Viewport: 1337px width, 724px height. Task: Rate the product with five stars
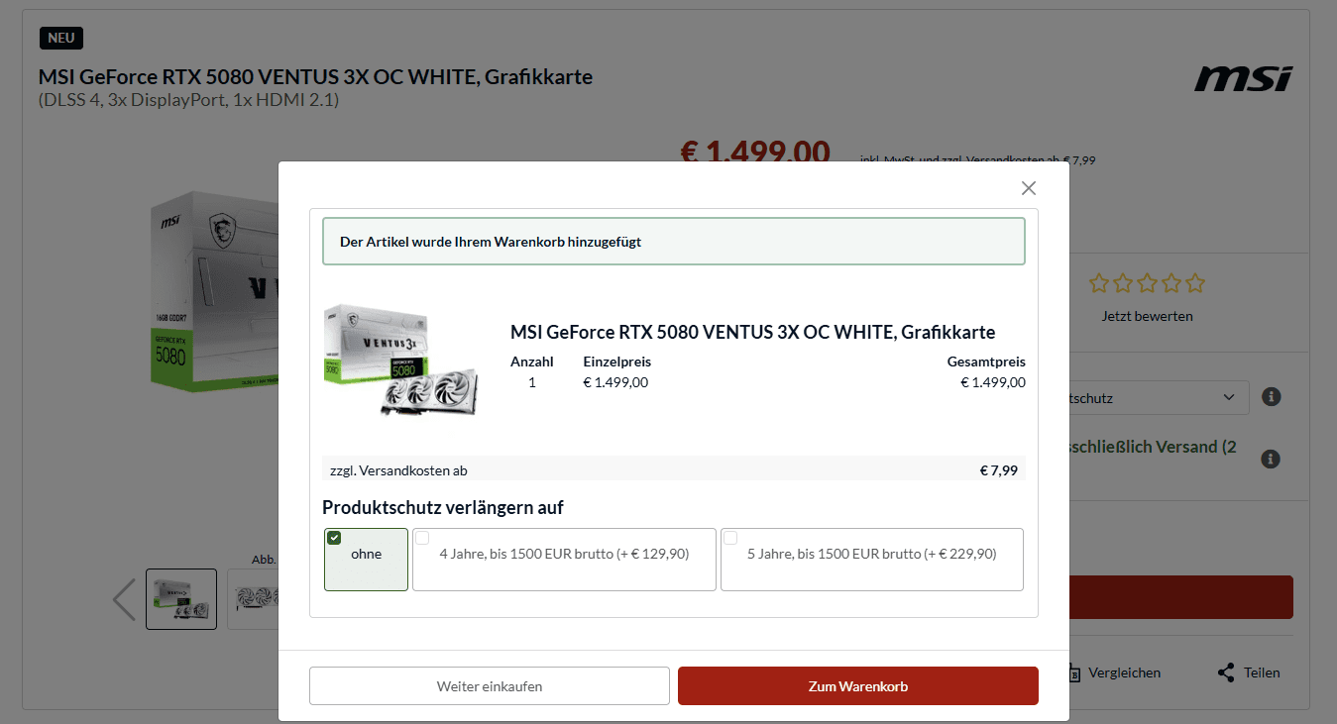tap(1195, 283)
